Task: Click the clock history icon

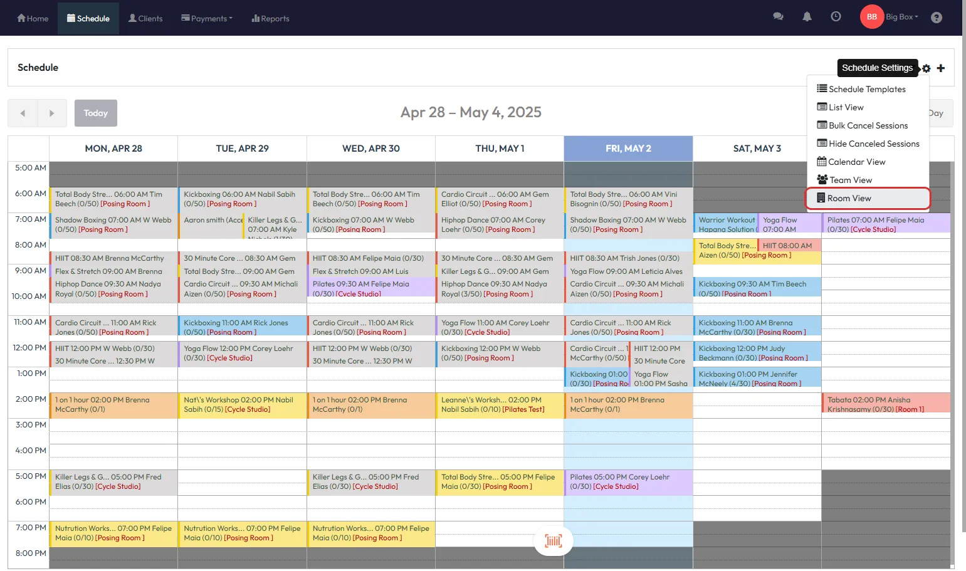Action: point(836,17)
